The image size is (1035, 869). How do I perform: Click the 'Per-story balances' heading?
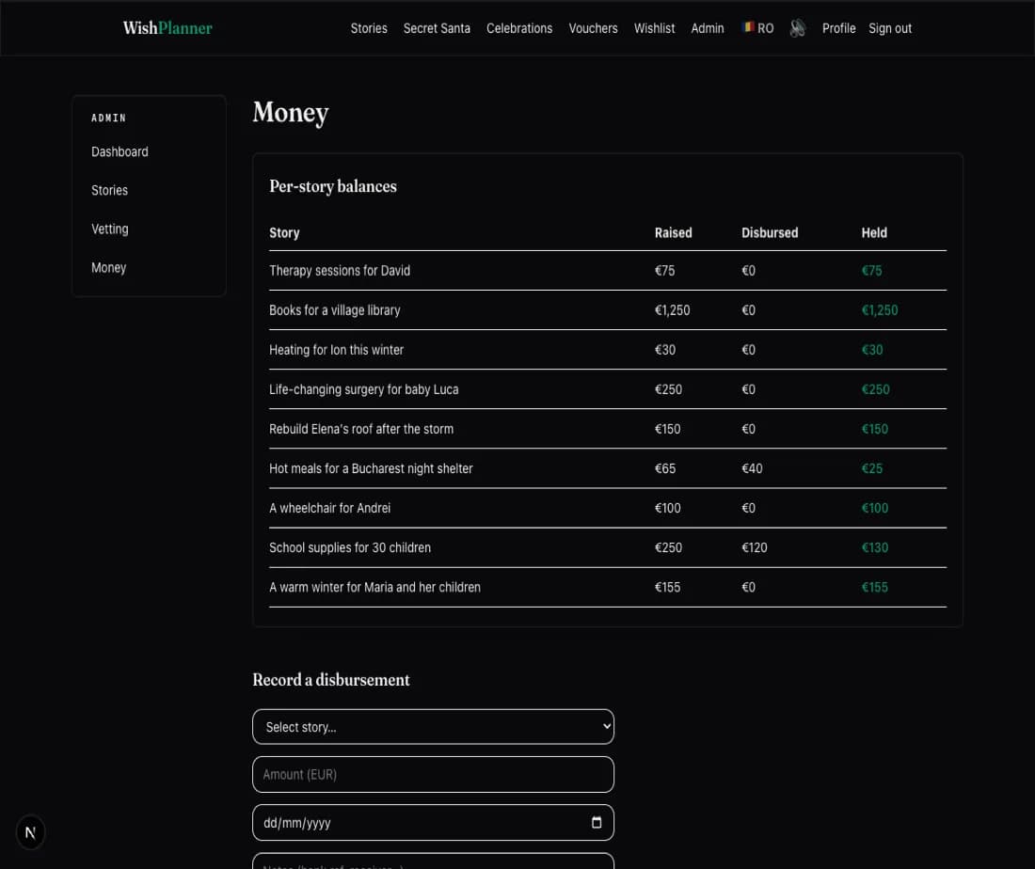coord(333,187)
